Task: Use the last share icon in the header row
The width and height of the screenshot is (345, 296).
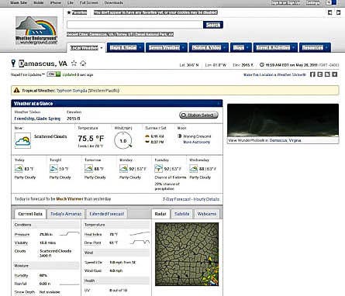Action: pos(335,74)
